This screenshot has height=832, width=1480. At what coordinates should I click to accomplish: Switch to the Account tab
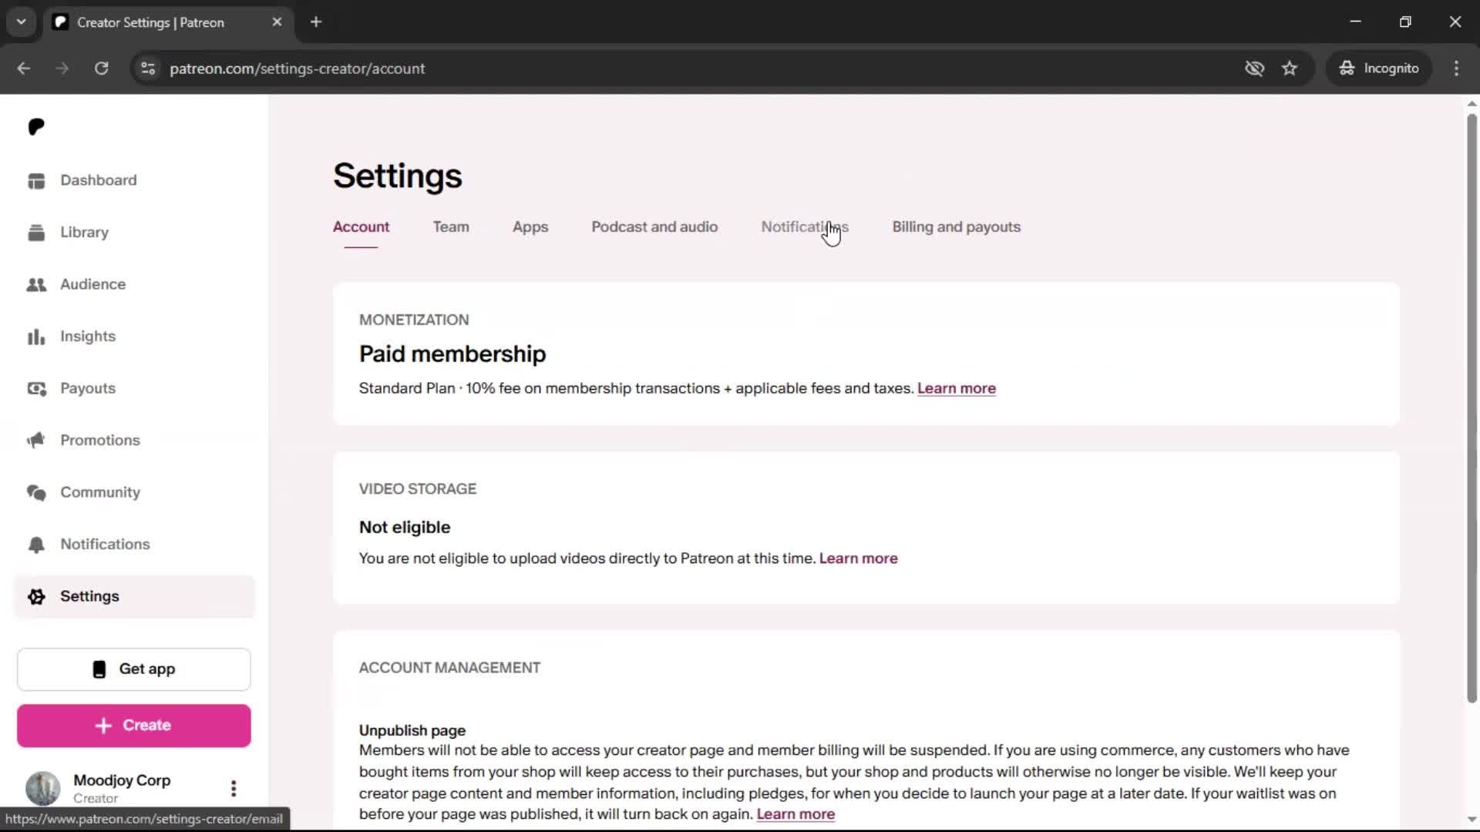coord(361,227)
